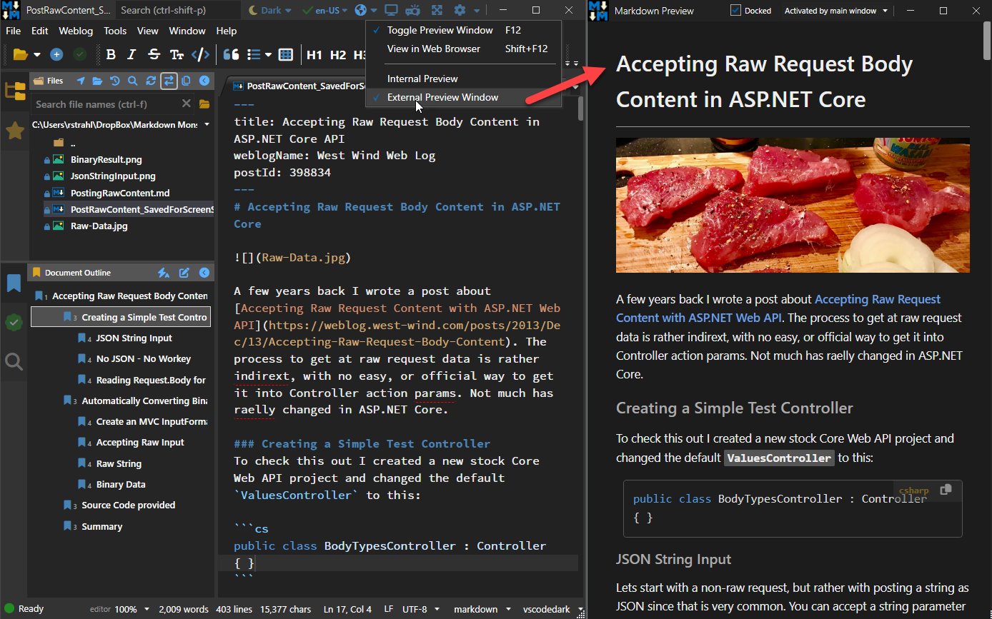Open the Favorites star sidebar tab

click(15, 131)
